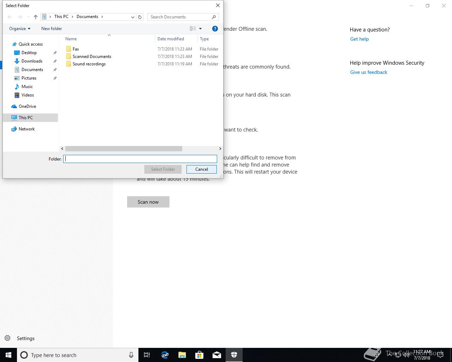Refresh the Documents folder view
This screenshot has height=362, width=452.
coord(140,17)
